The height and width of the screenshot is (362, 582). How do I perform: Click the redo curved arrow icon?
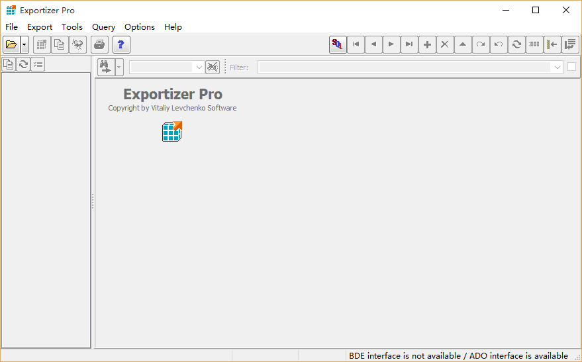tap(481, 44)
